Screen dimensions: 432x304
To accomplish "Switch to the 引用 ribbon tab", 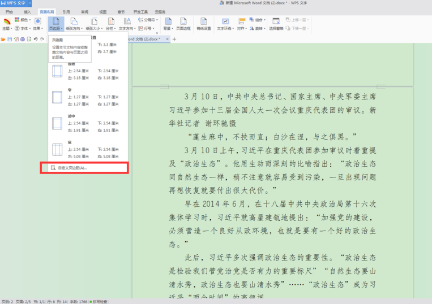I will [x=66, y=12].
